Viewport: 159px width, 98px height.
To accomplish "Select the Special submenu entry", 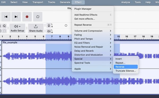I will 93,59.
